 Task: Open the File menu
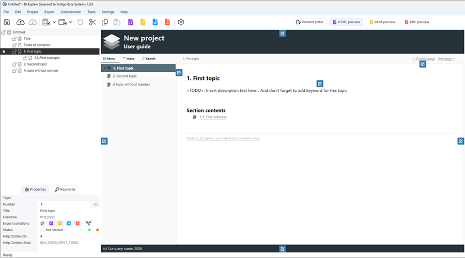pos(6,12)
